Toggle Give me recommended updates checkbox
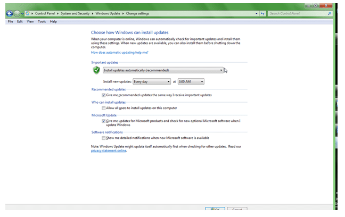Viewport: 345px width, 217px height. (x=103, y=95)
